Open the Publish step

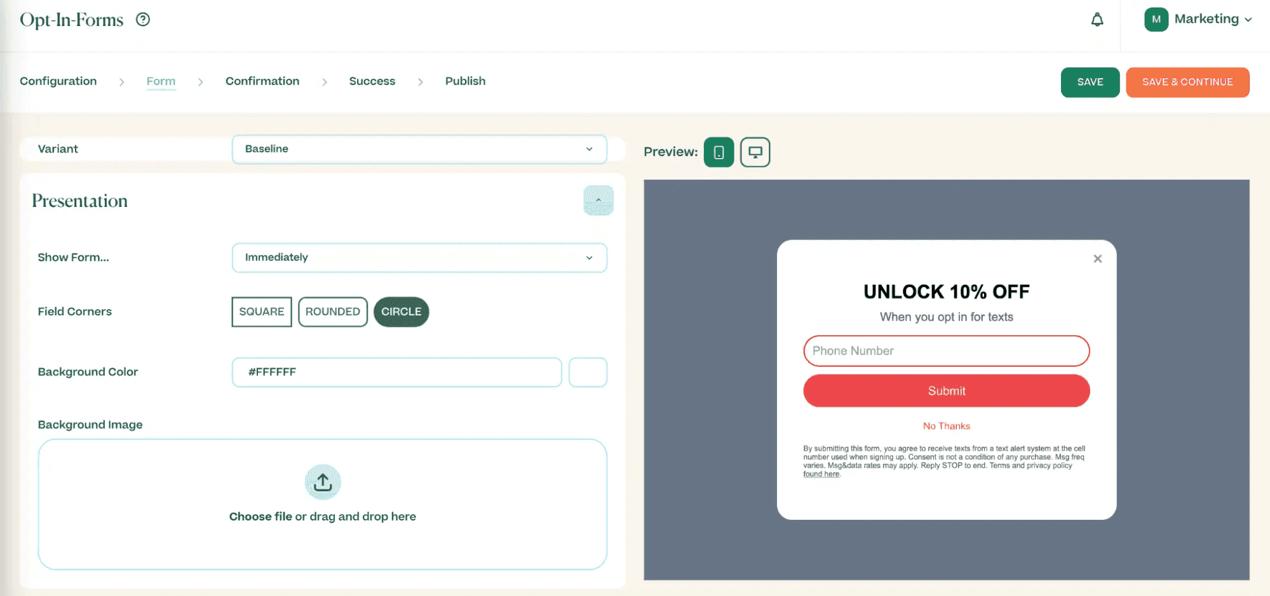click(464, 81)
